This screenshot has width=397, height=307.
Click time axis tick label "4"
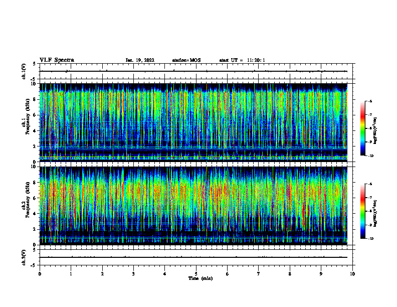point(165,274)
